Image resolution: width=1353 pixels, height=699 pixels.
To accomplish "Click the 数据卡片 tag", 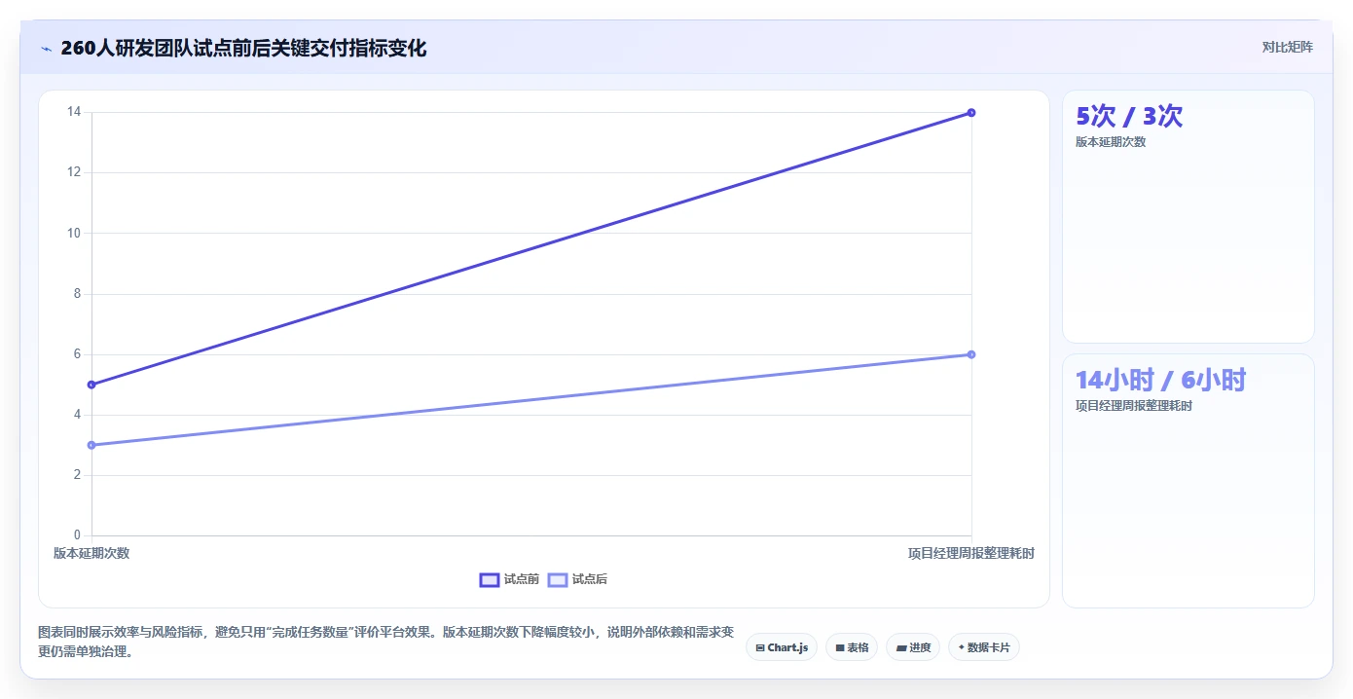I will 984,647.
